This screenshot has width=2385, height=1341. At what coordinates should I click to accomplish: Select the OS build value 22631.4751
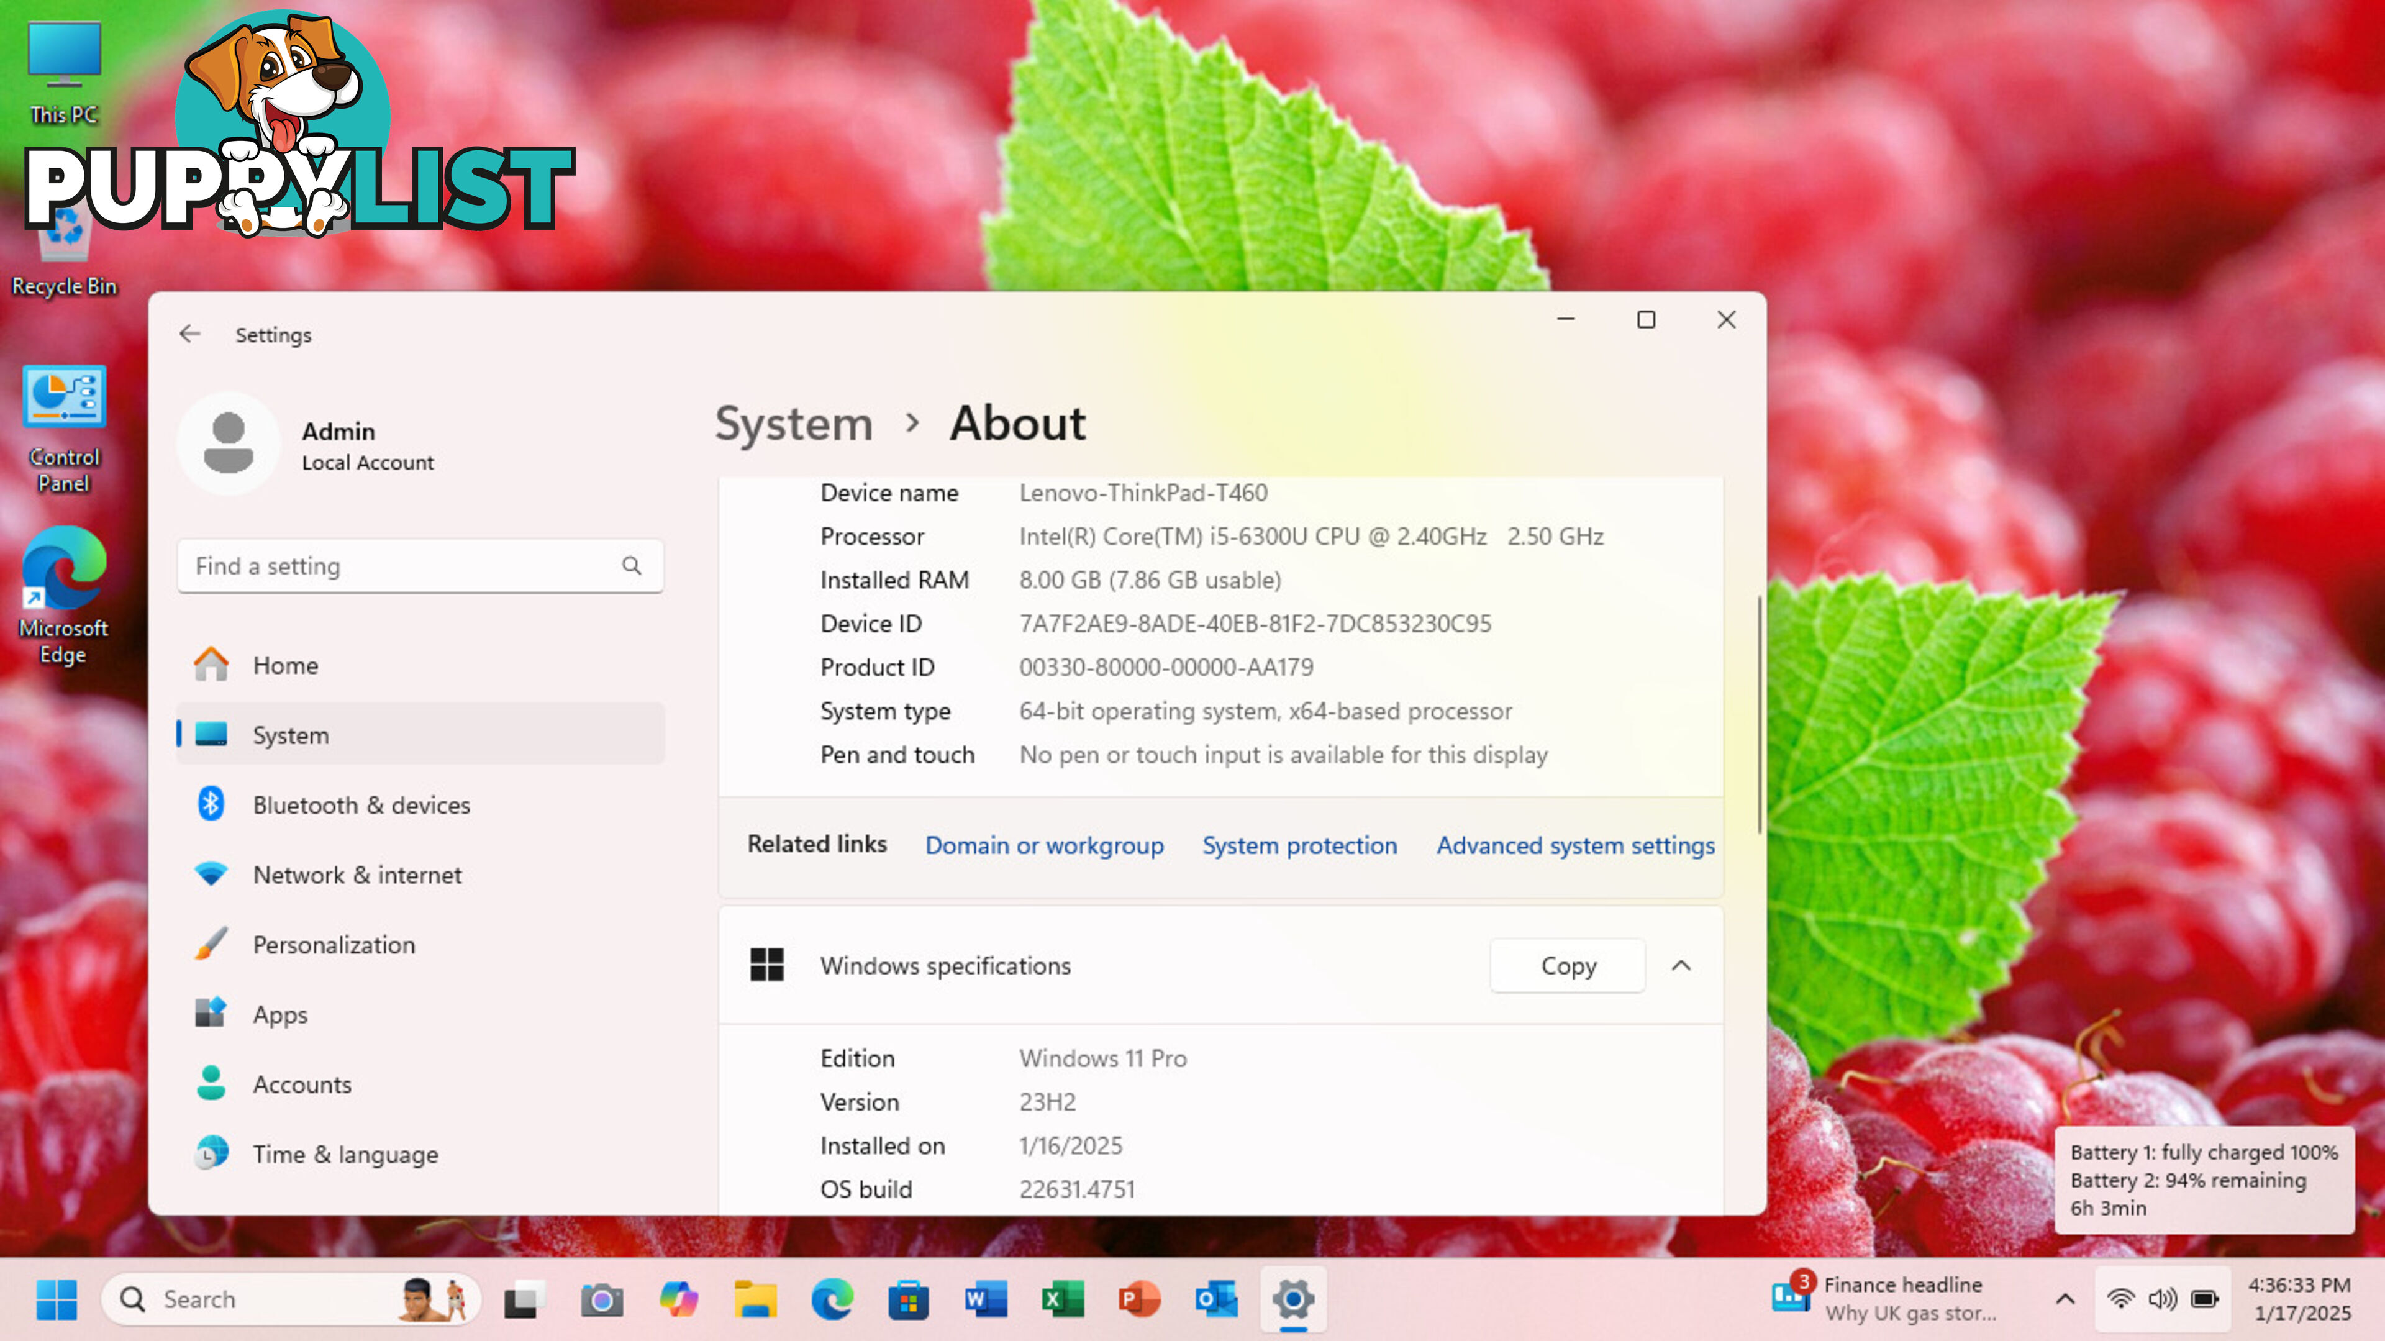[x=1077, y=1189]
